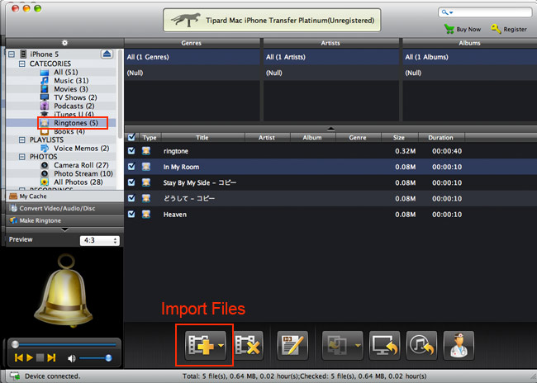Viewport: 537px width, 383px height.
Task: Collapse the CATEGORIES tree section
Action: tap(22, 64)
